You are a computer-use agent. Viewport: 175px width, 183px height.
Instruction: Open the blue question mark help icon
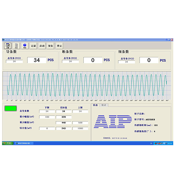click(25, 46)
